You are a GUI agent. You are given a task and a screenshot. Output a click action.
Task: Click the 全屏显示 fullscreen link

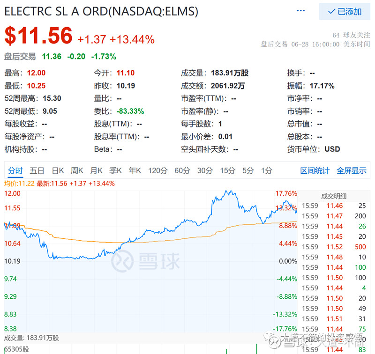[x=351, y=171]
